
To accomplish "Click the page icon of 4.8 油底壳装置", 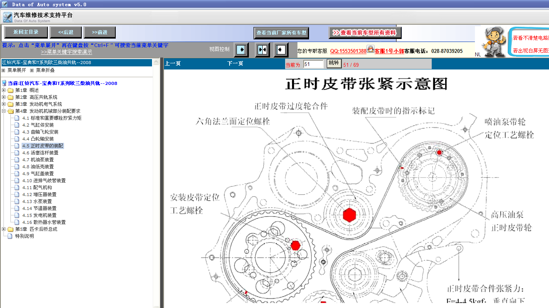I will tap(17, 167).
